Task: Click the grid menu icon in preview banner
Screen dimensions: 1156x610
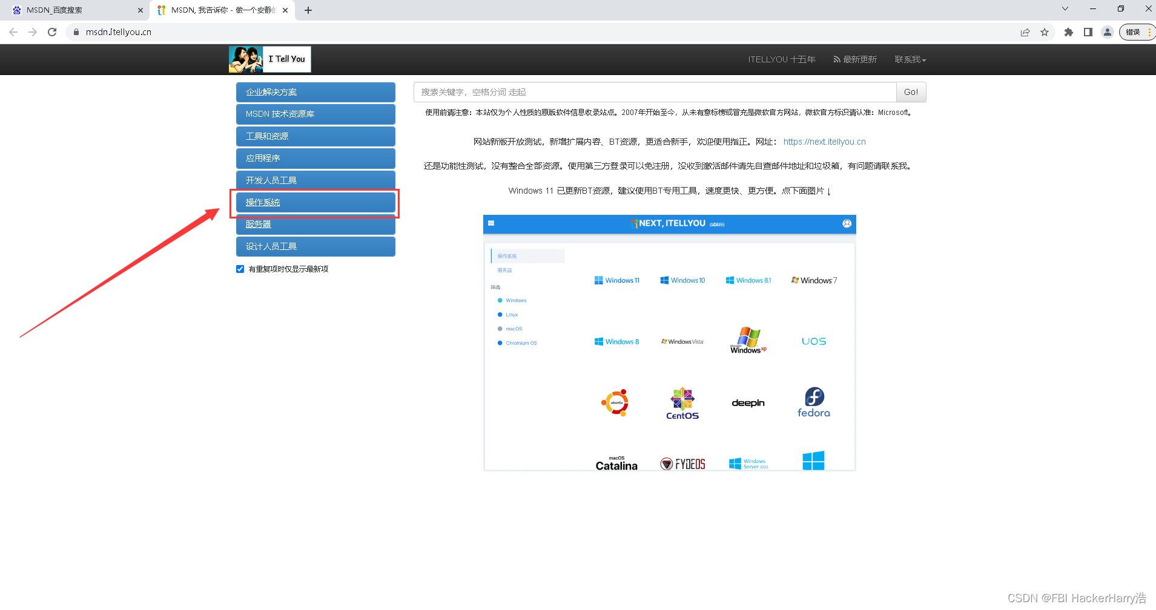Action: [x=491, y=223]
